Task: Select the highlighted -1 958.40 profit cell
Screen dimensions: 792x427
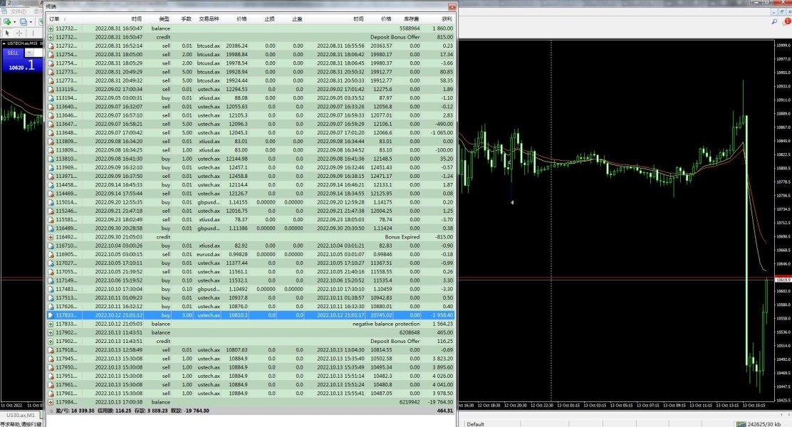Action: (442, 315)
